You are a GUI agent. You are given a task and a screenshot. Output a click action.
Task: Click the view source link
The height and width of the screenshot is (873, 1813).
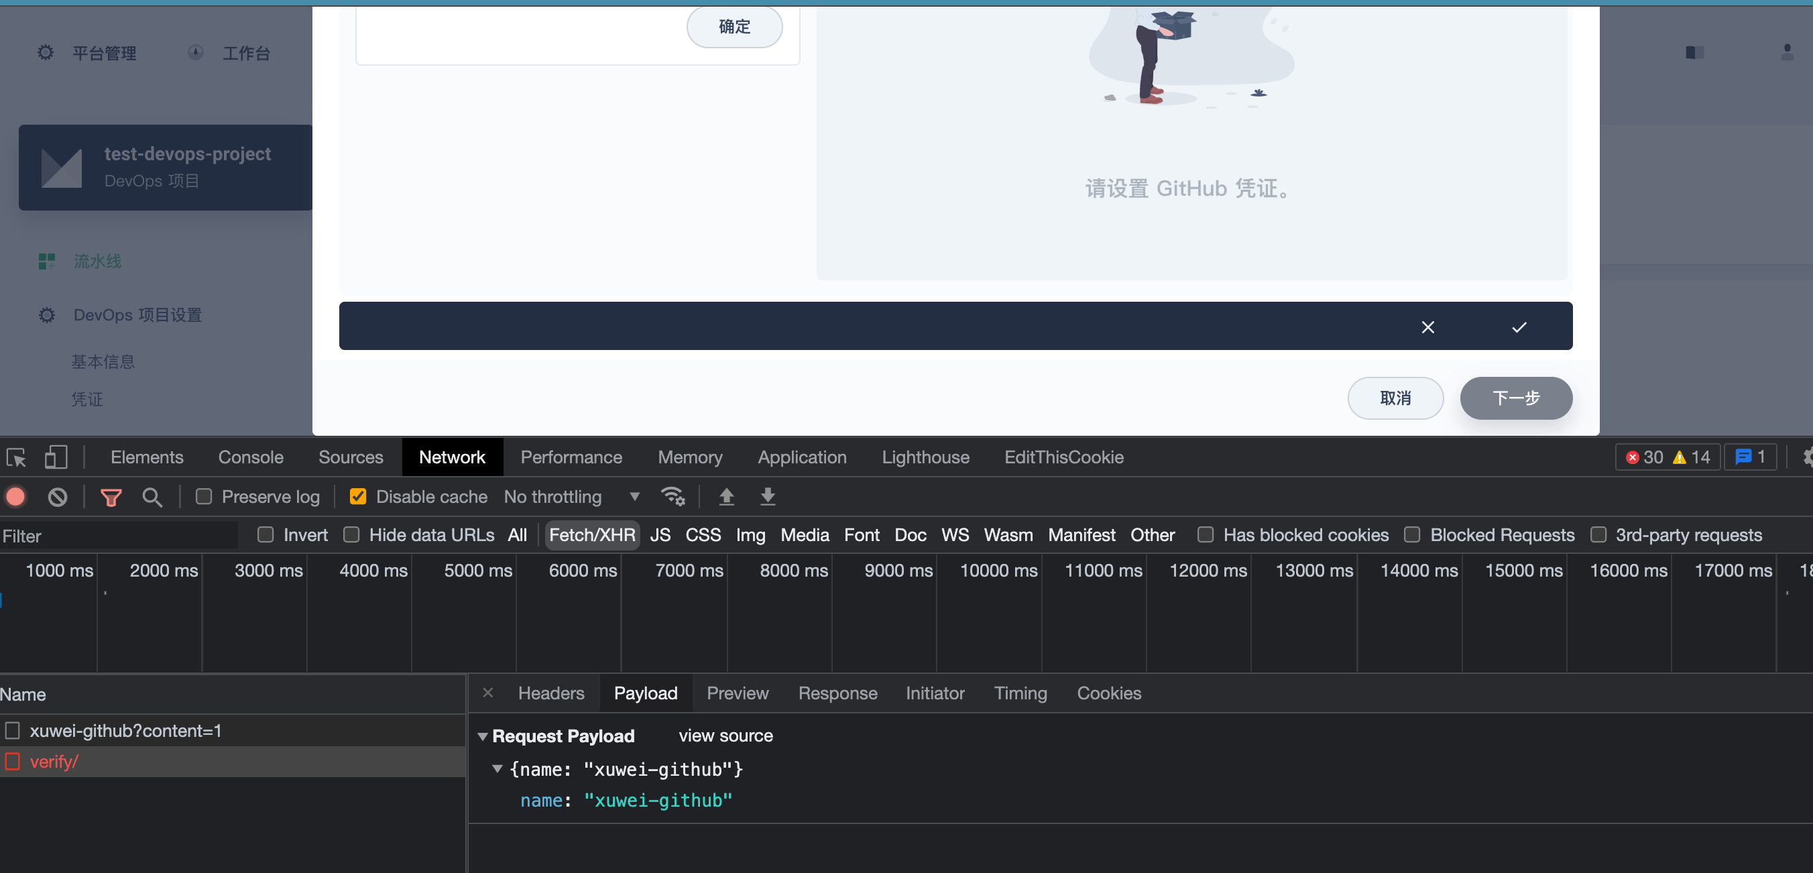[725, 736]
